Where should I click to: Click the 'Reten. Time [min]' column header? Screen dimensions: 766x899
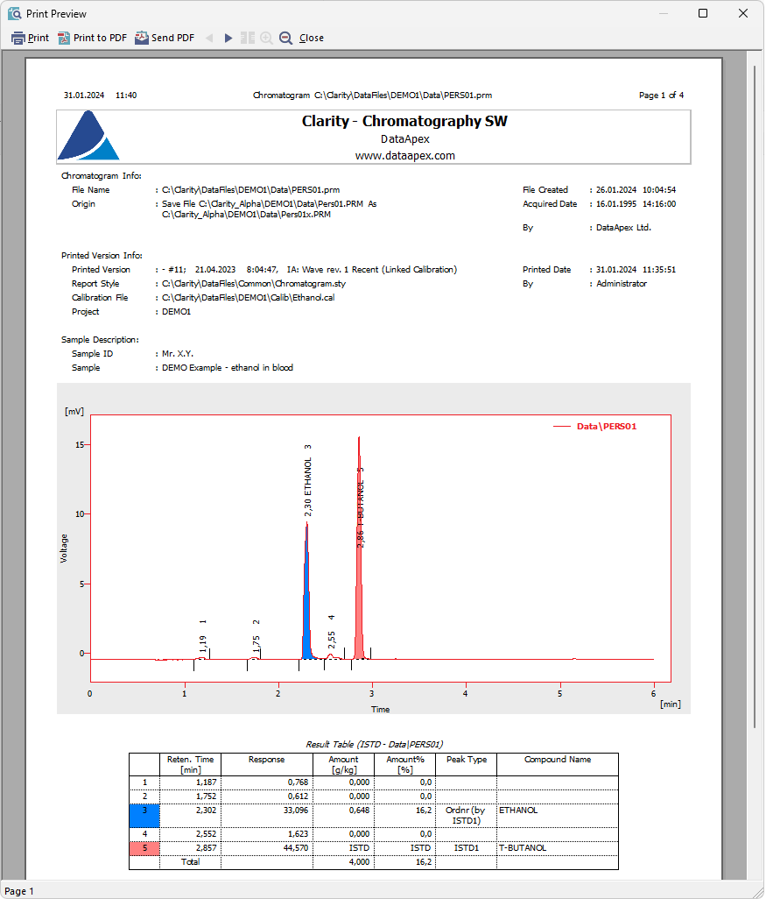(190, 764)
